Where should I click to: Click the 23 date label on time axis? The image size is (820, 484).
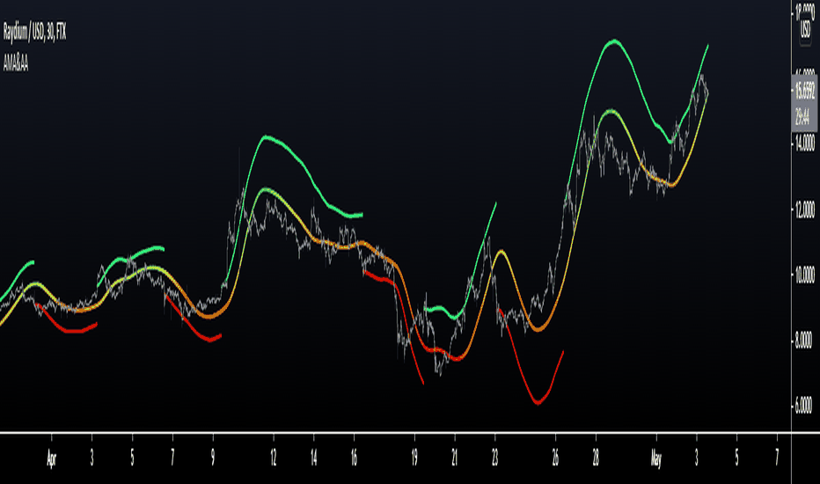tap(494, 458)
